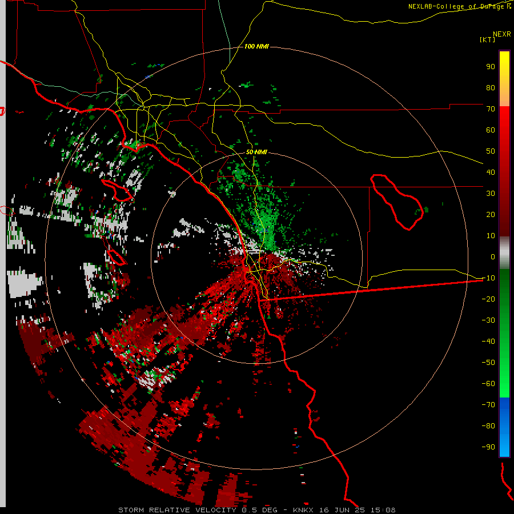Click the 10 value on velocity scale

pyautogui.click(x=491, y=236)
